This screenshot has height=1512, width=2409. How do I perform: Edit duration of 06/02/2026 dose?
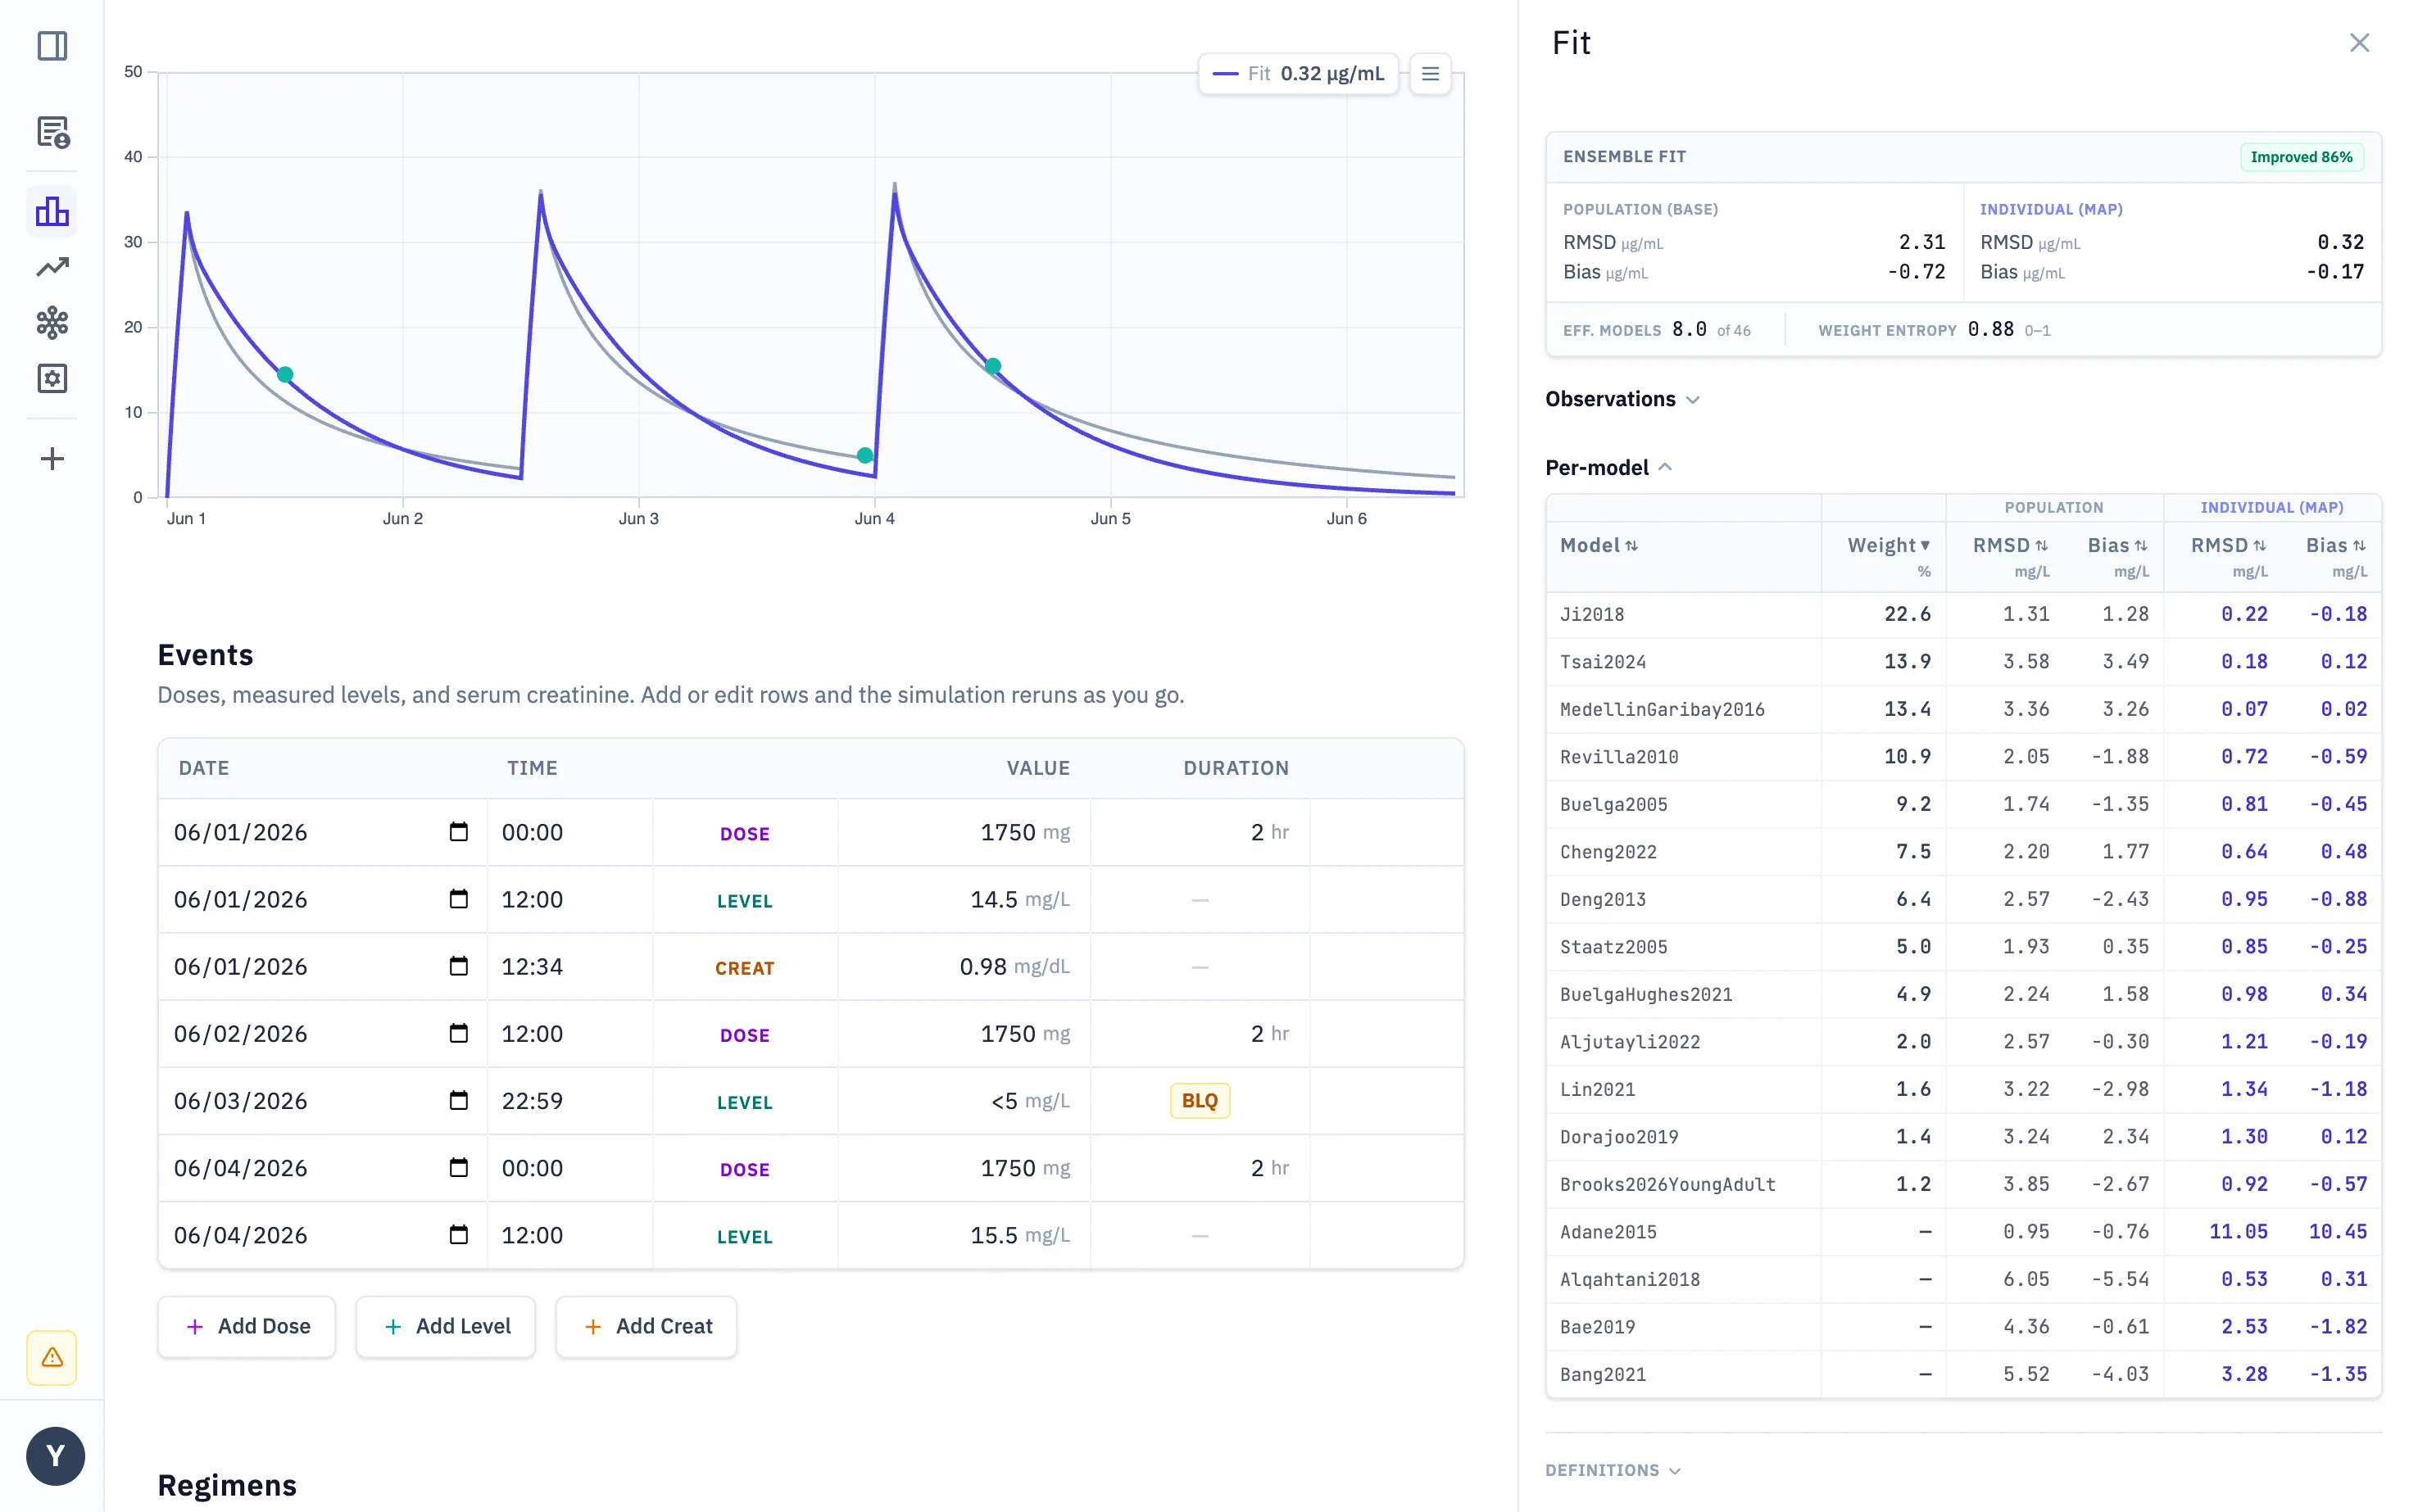1200,1033
